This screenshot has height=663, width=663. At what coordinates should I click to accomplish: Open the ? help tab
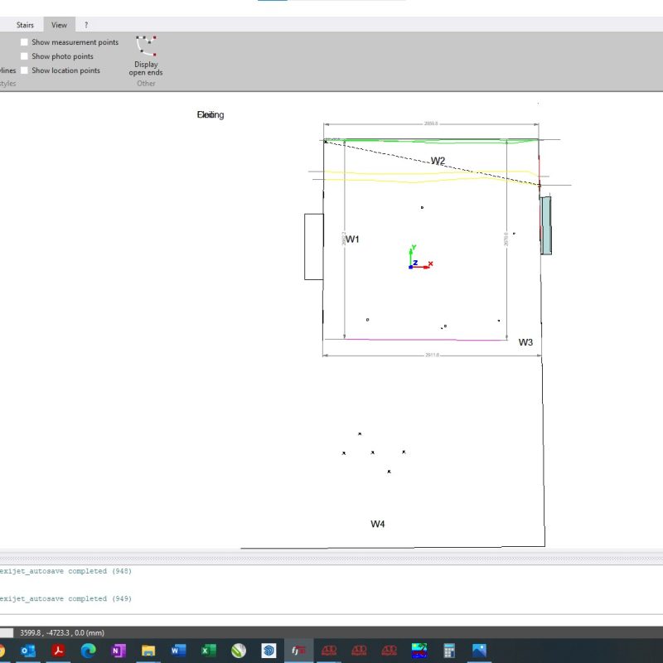coord(86,25)
